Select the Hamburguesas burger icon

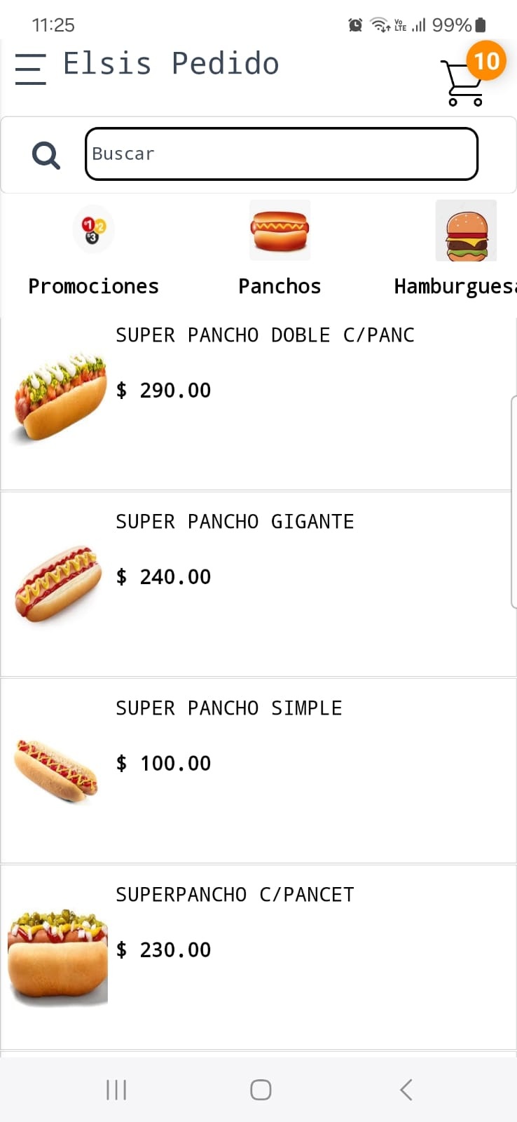pyautogui.click(x=466, y=231)
